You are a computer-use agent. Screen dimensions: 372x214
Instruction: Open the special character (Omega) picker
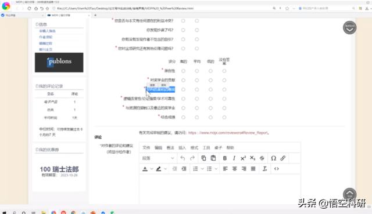pos(274,158)
